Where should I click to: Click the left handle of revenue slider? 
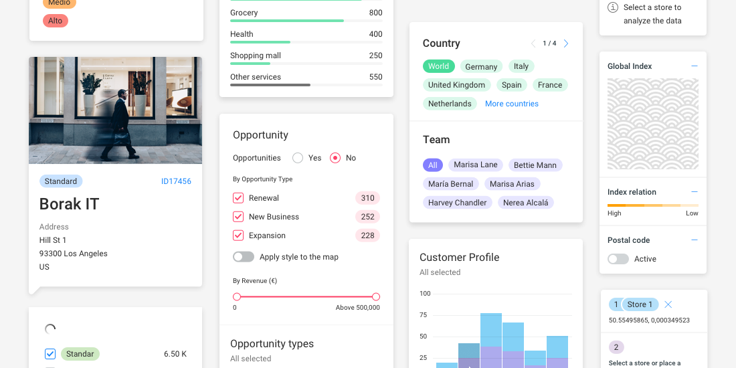pyautogui.click(x=237, y=296)
